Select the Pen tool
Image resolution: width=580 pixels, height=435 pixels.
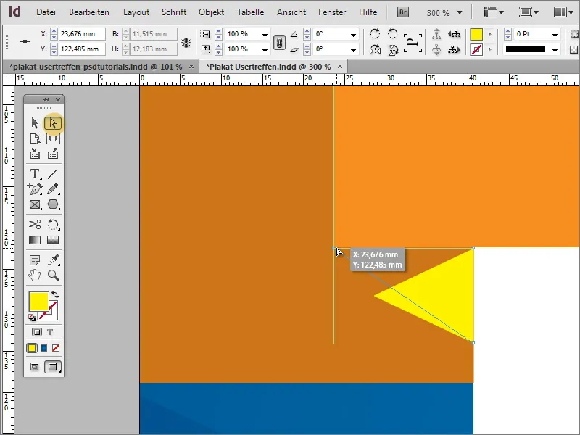coord(34,189)
